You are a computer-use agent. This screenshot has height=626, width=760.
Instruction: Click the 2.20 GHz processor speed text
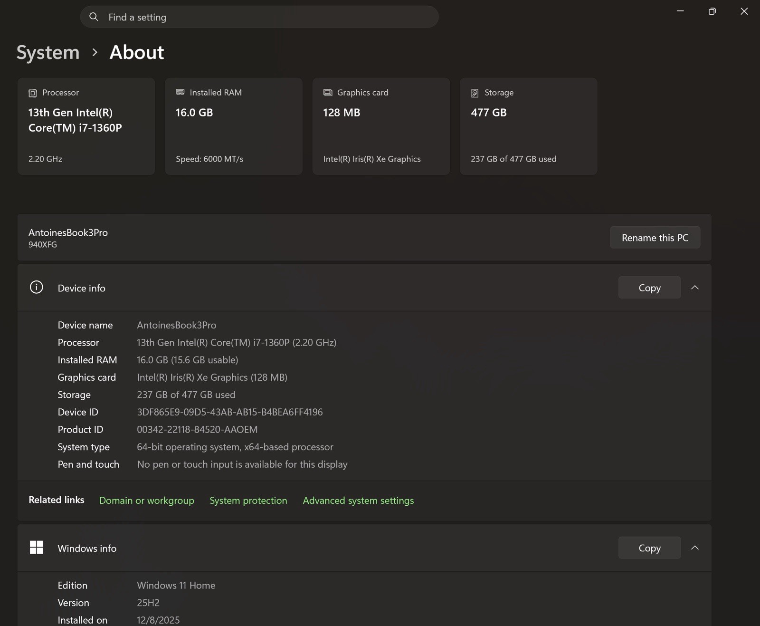point(45,159)
